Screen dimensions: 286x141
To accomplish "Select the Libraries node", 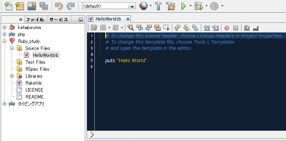I will 34,76.
